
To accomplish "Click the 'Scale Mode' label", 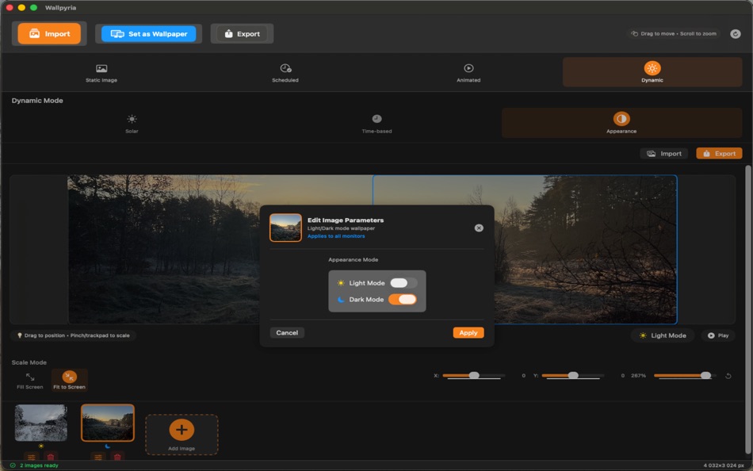I will [29, 362].
